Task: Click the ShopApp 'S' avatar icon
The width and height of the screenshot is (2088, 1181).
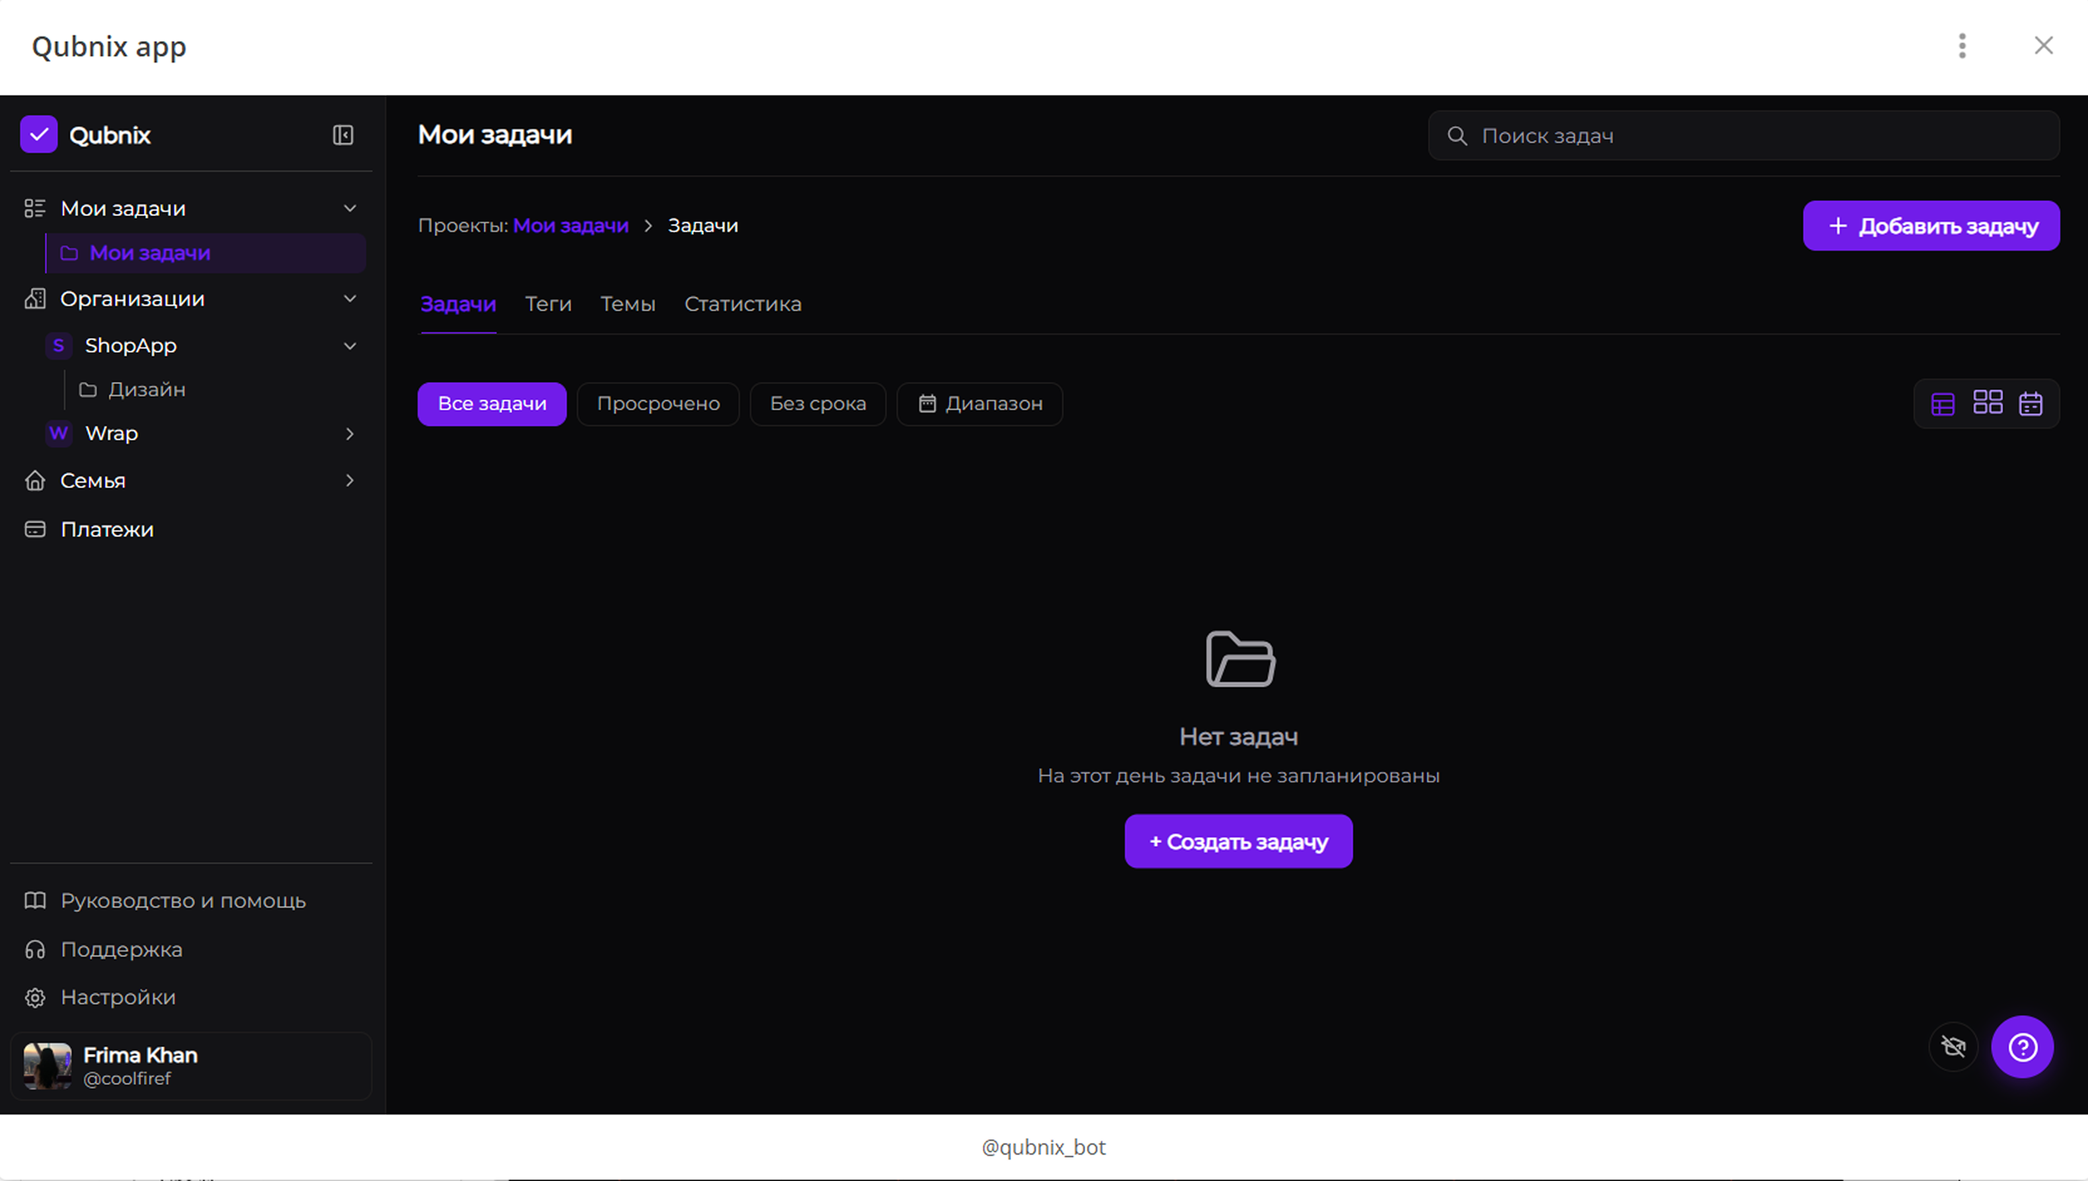Action: pyautogui.click(x=59, y=346)
